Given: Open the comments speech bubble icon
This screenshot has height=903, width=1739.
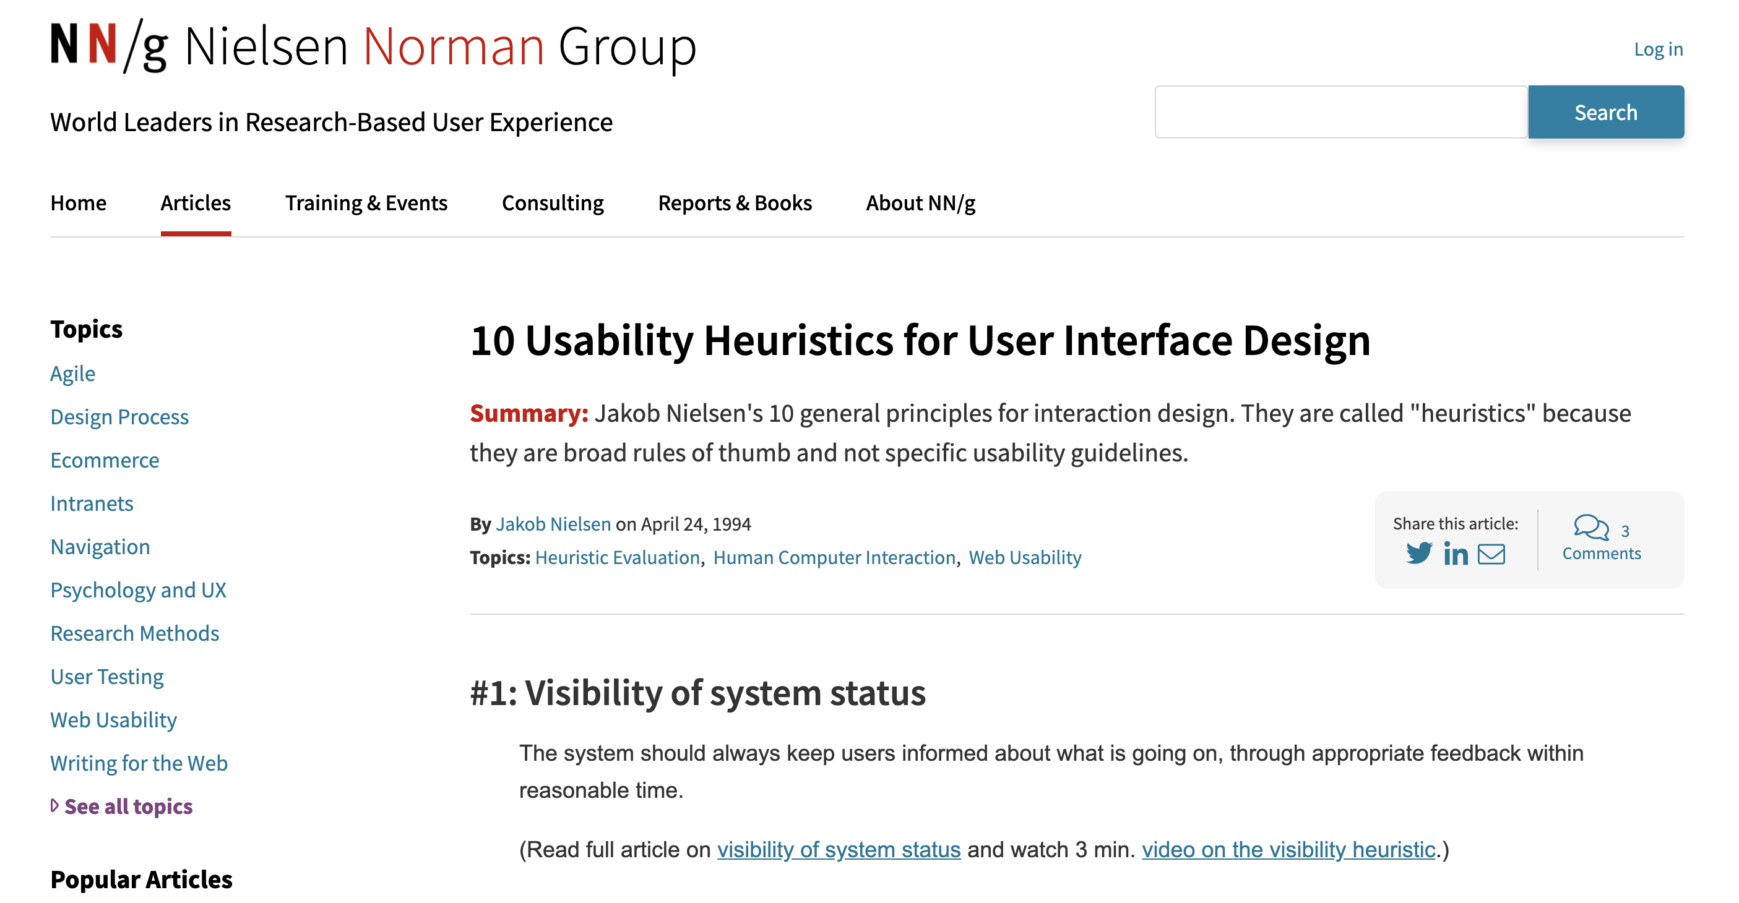Looking at the screenshot, I should 1590,528.
